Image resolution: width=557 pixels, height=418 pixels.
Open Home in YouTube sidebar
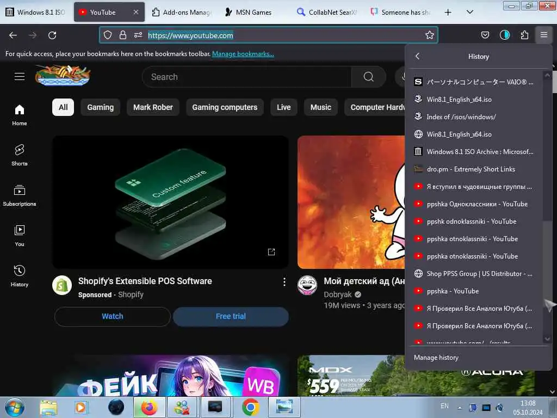tap(20, 115)
